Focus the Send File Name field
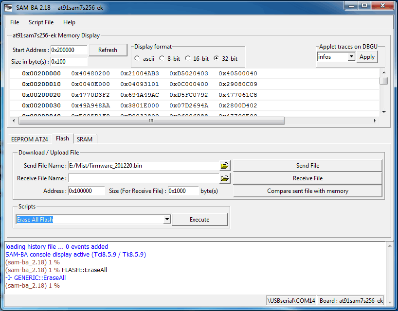 click(144, 166)
